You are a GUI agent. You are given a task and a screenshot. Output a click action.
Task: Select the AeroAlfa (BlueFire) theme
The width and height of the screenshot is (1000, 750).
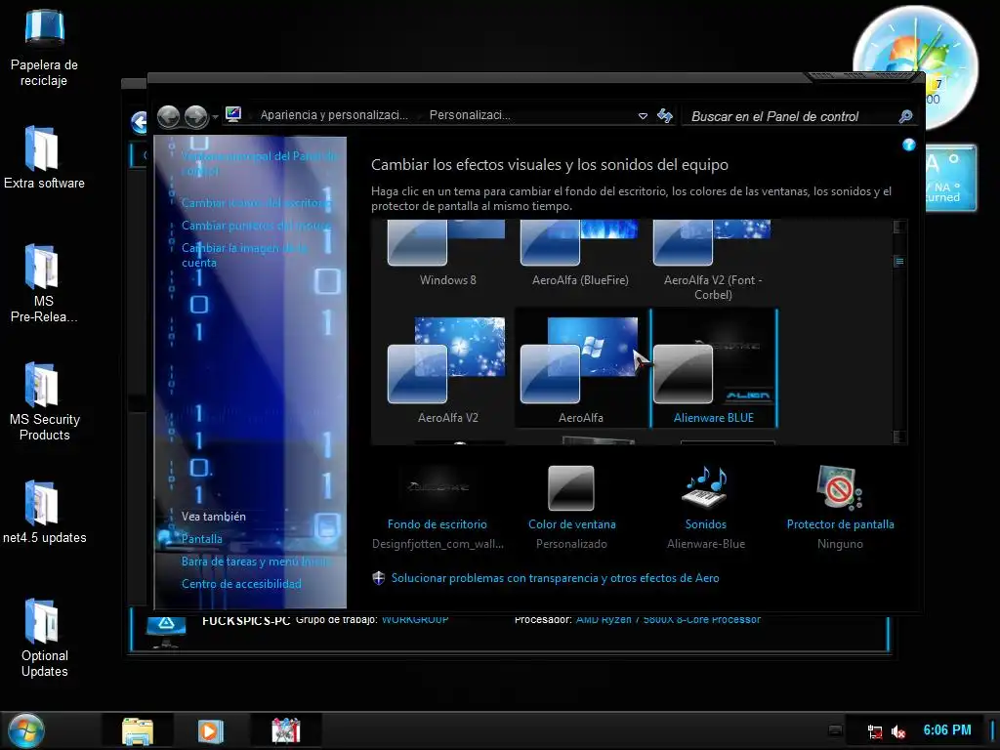(580, 254)
